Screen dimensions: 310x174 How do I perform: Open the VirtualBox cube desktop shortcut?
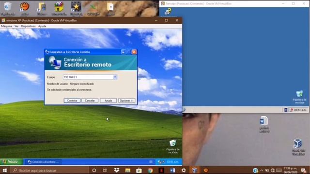[x=298, y=147]
